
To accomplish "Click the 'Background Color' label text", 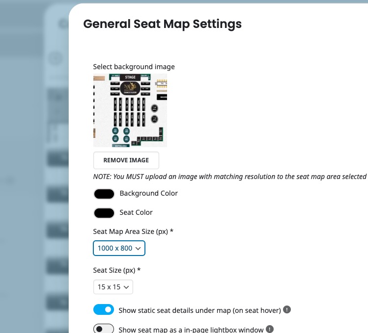I will click(x=148, y=193).
